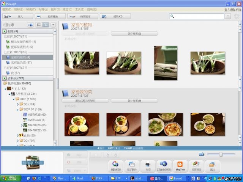Screen dimensions: 243x182
Task: Switch to PIXN Firefox taskbar window
Action: [x=99, y=179]
